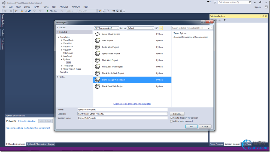The width and height of the screenshot is (270, 152).
Task: Open the .NET Framework 4.5 dropdown
Action: pos(107,28)
